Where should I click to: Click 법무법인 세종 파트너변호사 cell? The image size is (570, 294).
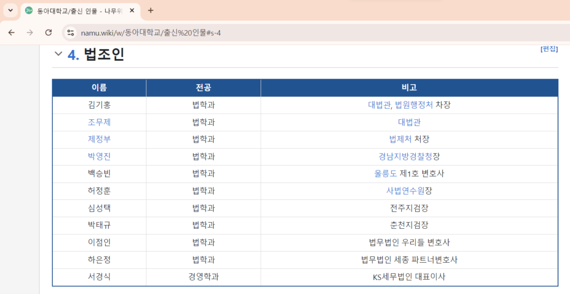click(409, 260)
